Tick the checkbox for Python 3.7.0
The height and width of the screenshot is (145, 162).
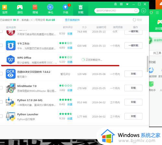[x=1, y=102]
